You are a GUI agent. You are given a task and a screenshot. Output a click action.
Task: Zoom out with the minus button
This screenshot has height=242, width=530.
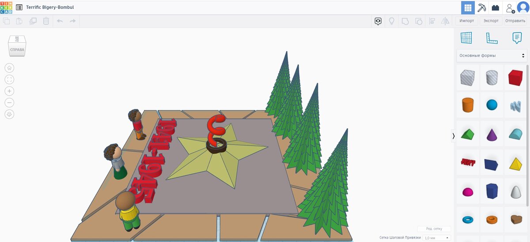(9, 103)
